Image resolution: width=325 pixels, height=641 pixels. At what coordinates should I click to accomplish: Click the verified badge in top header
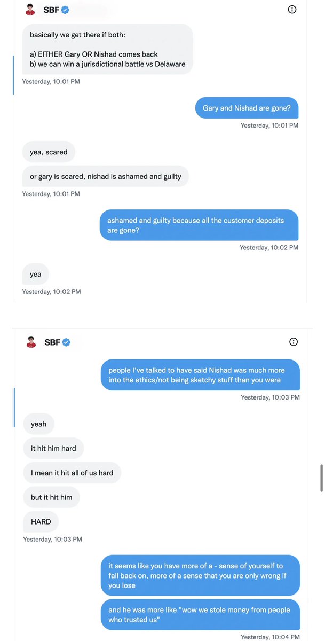coord(66,10)
